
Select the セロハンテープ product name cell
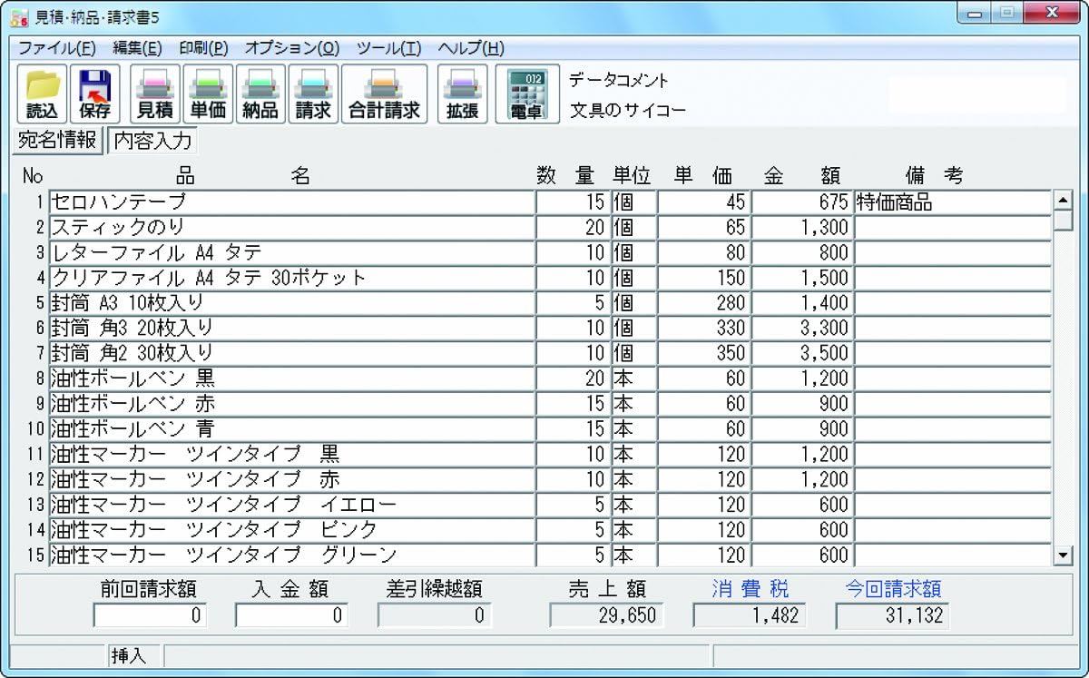[290, 202]
